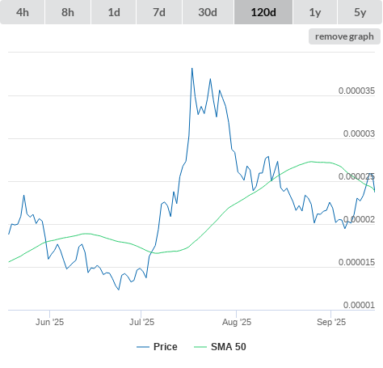Click the green SMA 50 legend marker
Image resolution: width=383 pixels, height=368 pixels.
tap(200, 347)
